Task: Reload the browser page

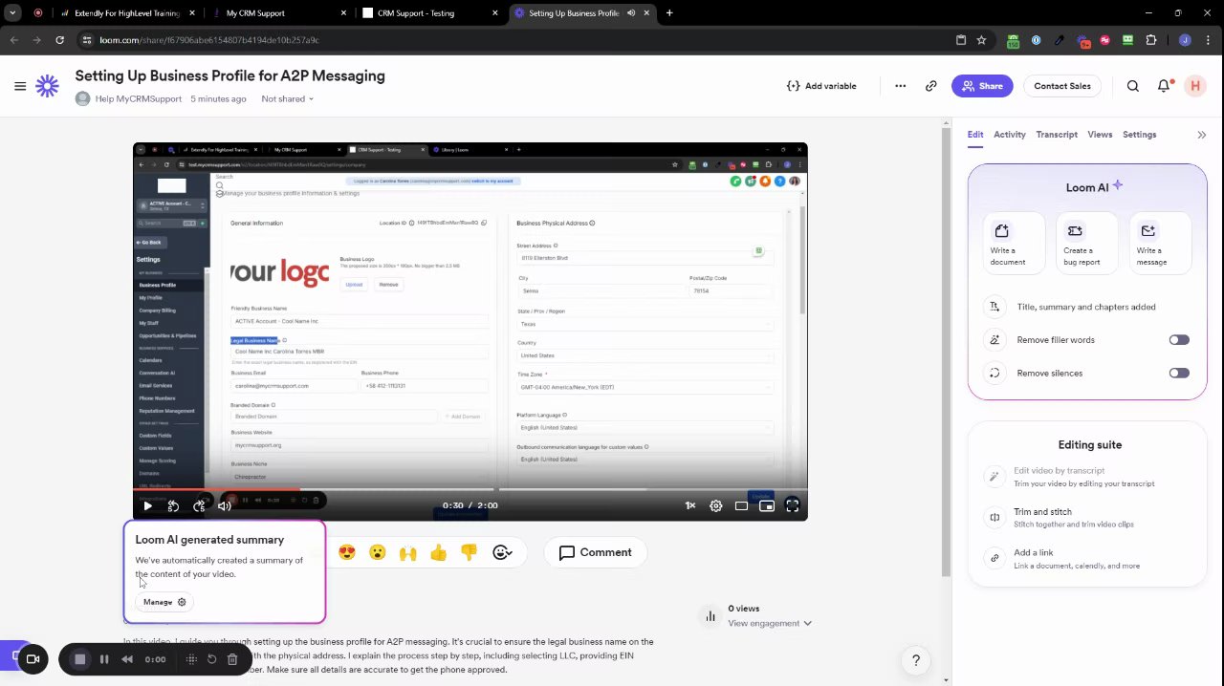Action: point(59,40)
